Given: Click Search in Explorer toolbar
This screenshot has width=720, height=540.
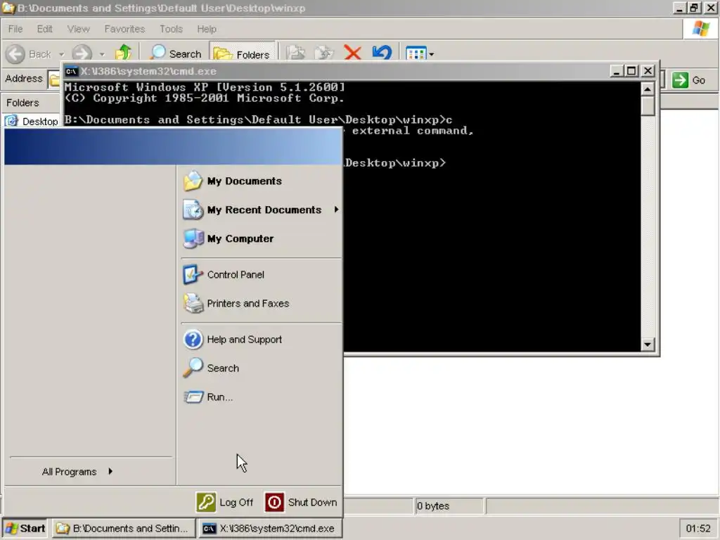Looking at the screenshot, I should (175, 53).
